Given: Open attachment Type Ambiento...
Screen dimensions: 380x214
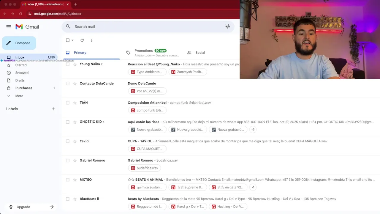Looking at the screenshot, I should click(147, 72).
